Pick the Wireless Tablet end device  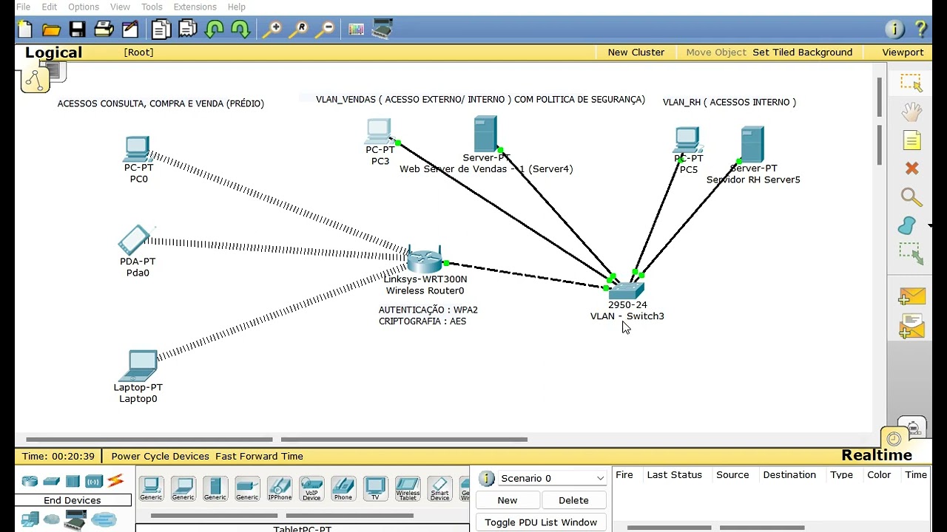coord(408,488)
